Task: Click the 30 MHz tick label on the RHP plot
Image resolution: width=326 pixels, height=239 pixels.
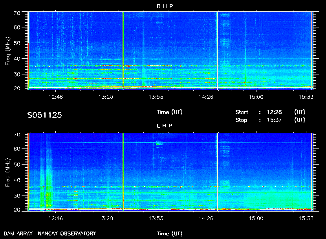Action: click(17, 74)
